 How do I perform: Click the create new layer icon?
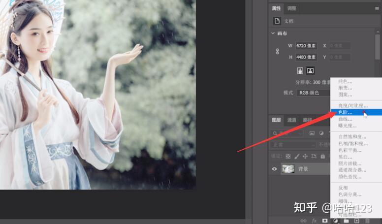(x=357, y=221)
